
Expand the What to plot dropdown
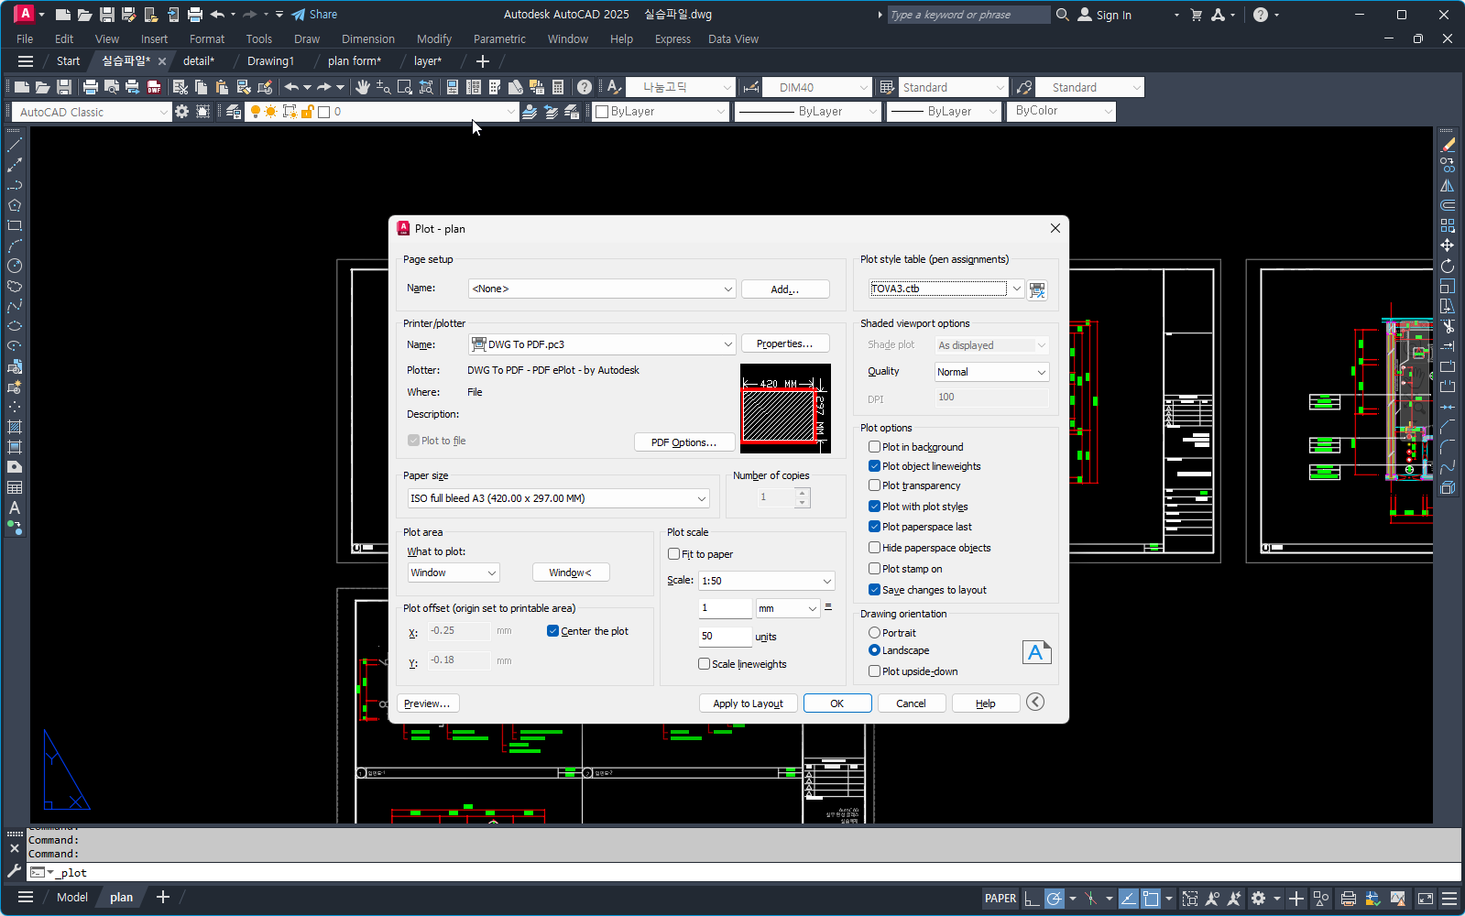click(x=454, y=572)
